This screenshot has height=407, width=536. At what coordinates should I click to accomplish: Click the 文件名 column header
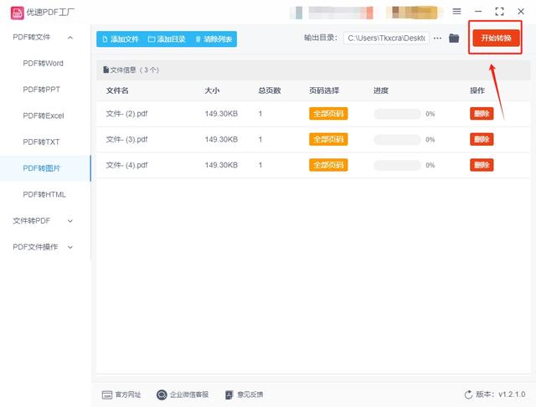point(117,90)
